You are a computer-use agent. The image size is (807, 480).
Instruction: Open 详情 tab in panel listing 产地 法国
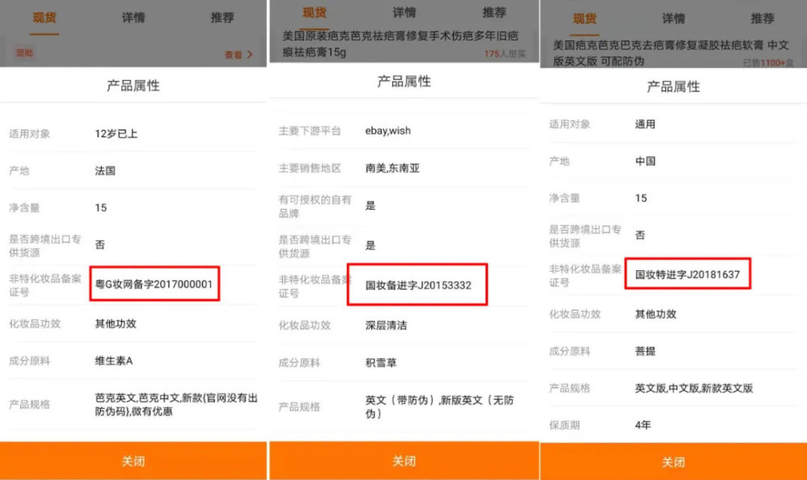tap(133, 18)
